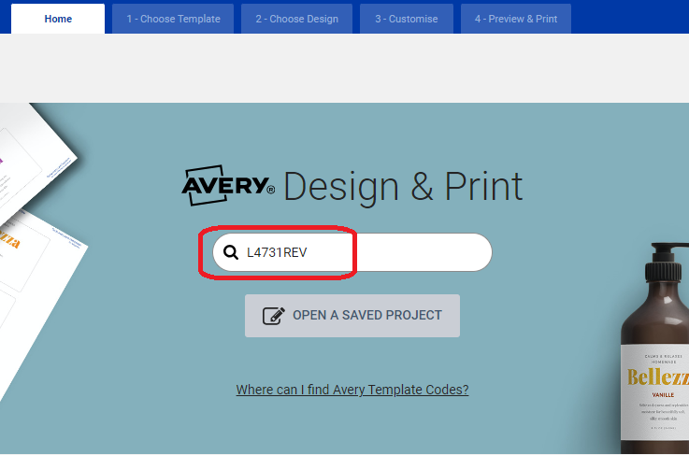
Task: Click Open a Saved Project button
Action: 352,316
